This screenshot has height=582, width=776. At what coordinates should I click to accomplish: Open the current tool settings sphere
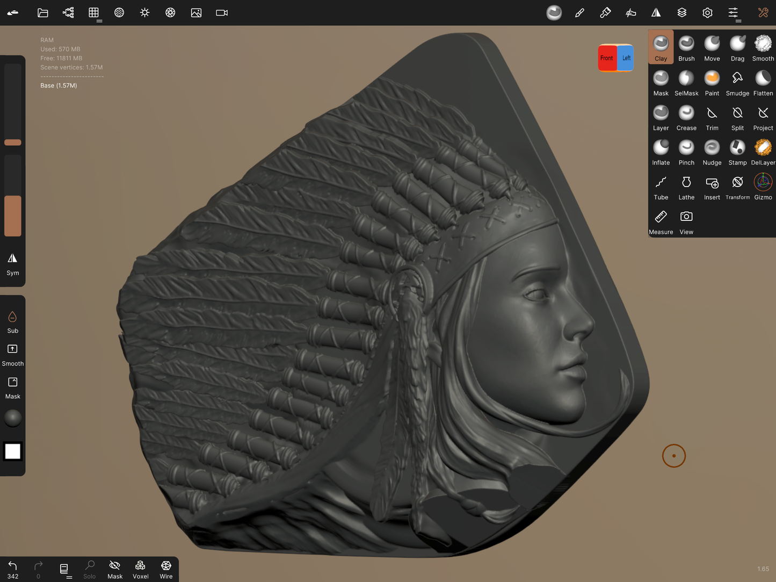coord(554,13)
